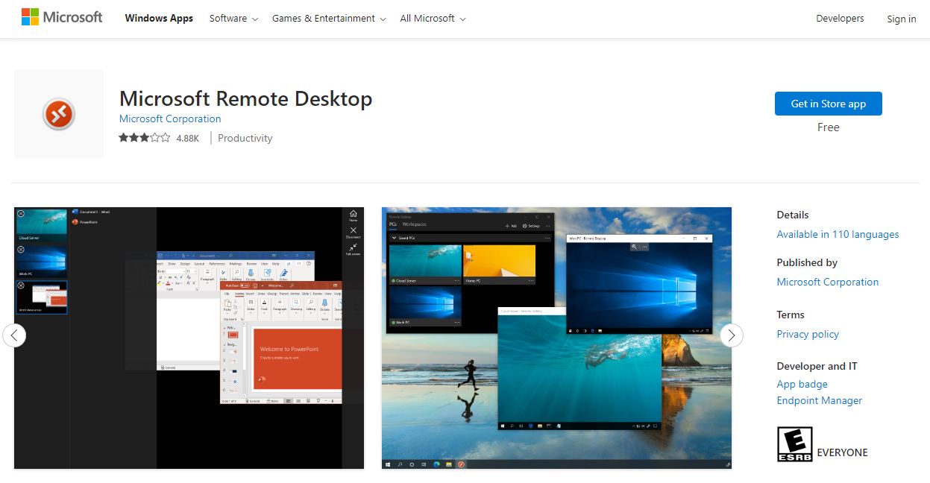Expand the Games & Entertainment menu

point(329,19)
